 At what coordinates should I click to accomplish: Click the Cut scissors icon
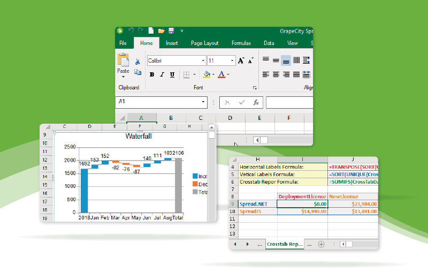point(137,62)
